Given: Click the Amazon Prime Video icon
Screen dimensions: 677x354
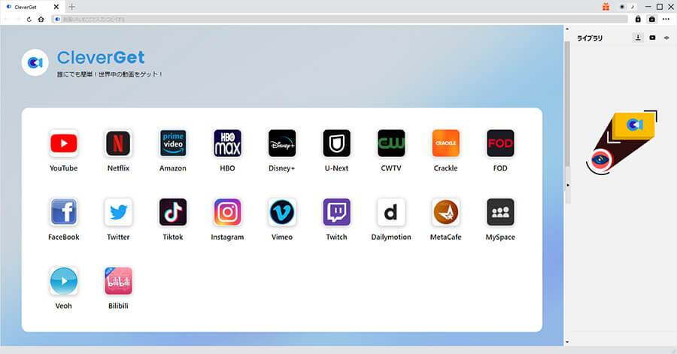Looking at the screenshot, I should (x=173, y=143).
